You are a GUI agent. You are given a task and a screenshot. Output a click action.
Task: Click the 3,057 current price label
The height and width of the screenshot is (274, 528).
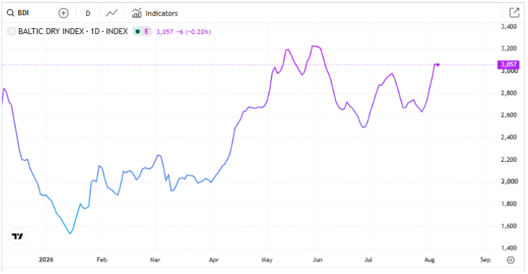coord(164,32)
